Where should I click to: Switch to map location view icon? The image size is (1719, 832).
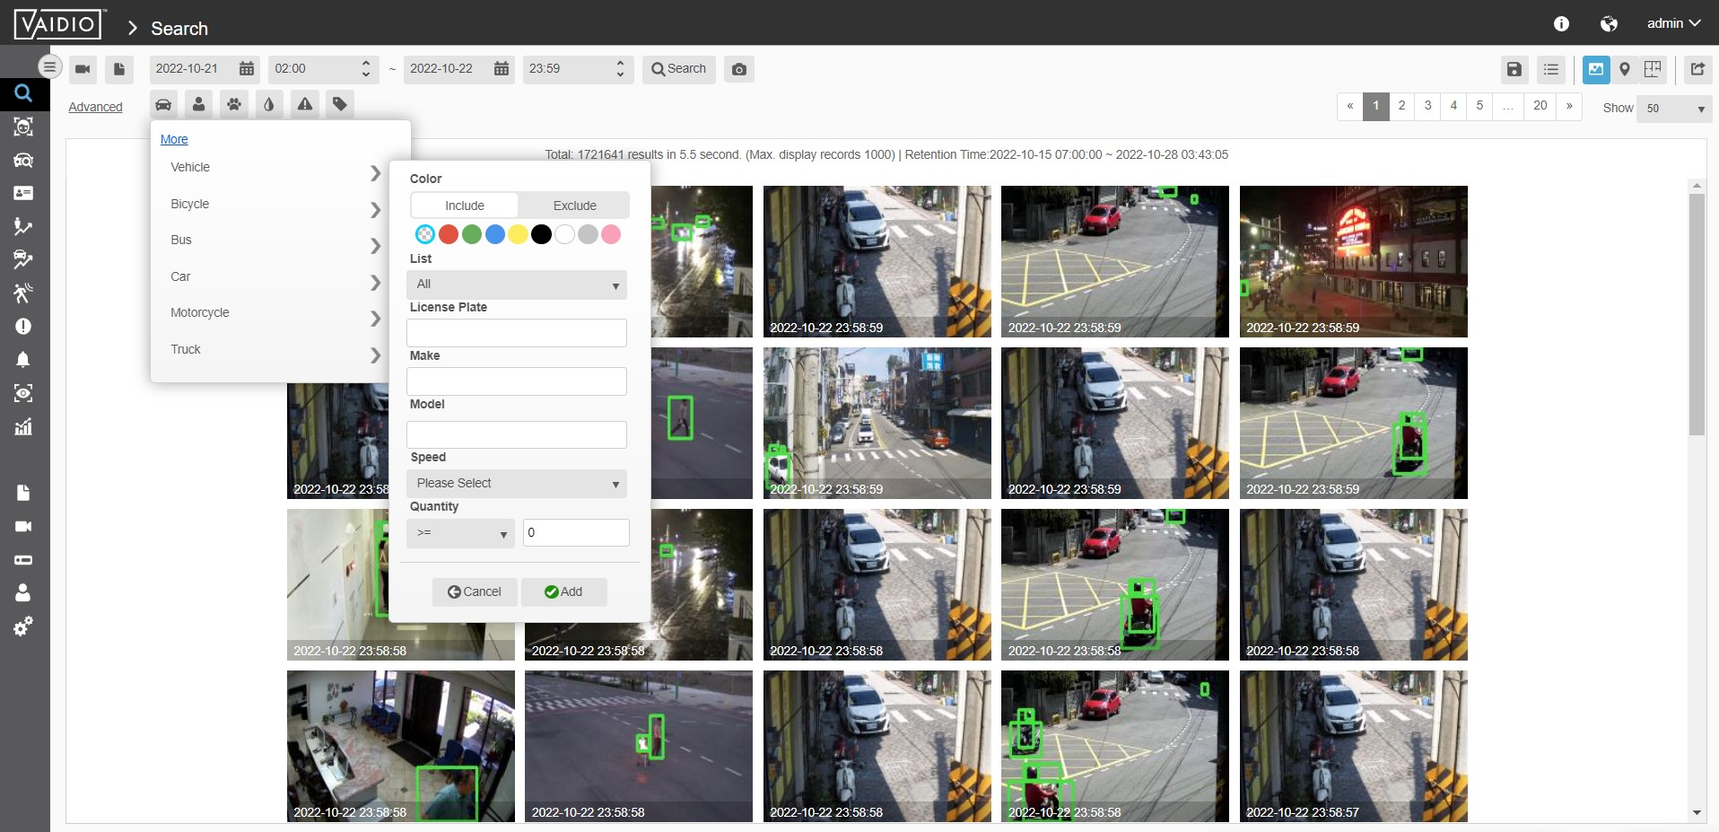[1624, 69]
